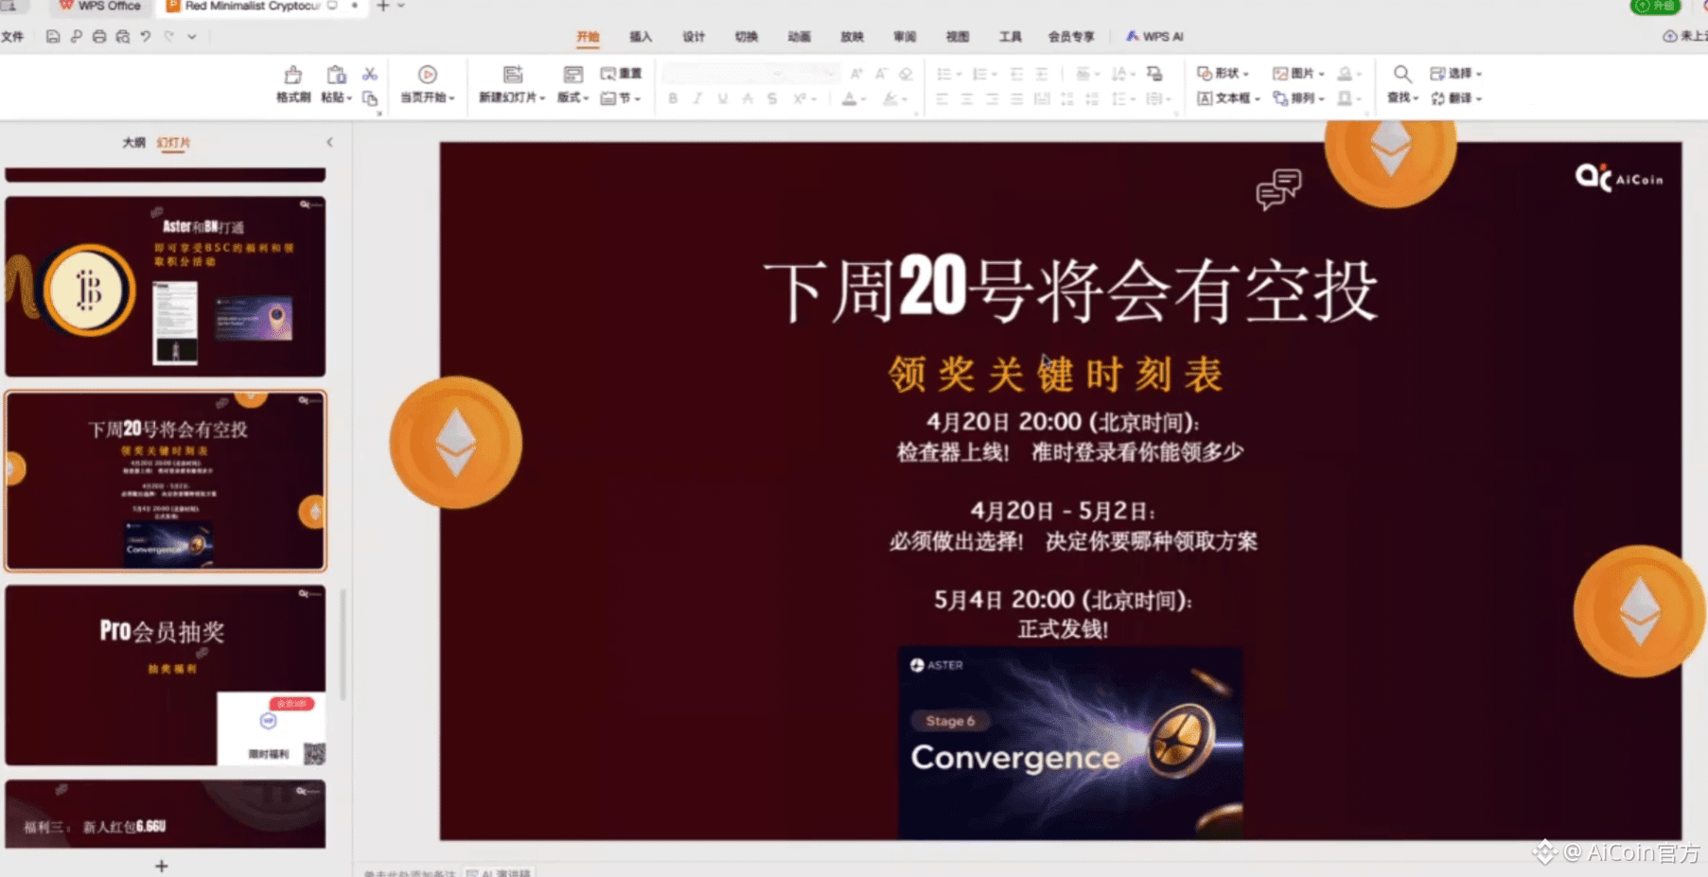Screen dimensions: 1708x877
Task: Switch to the 工具 (Tools) ribbon tab
Action: [1011, 36]
